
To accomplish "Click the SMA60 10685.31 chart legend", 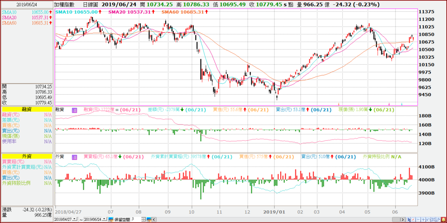I will [x=185, y=12].
